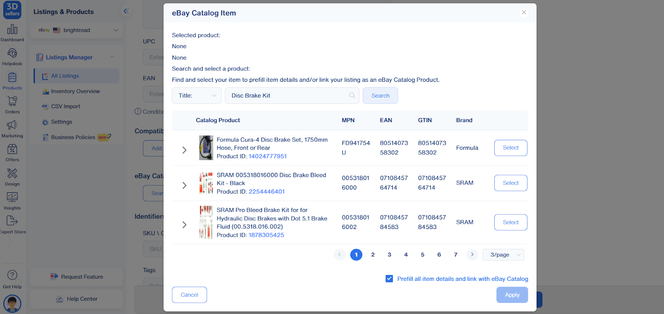Collapse the Listings Manager section
The image size is (664, 314).
112,57
